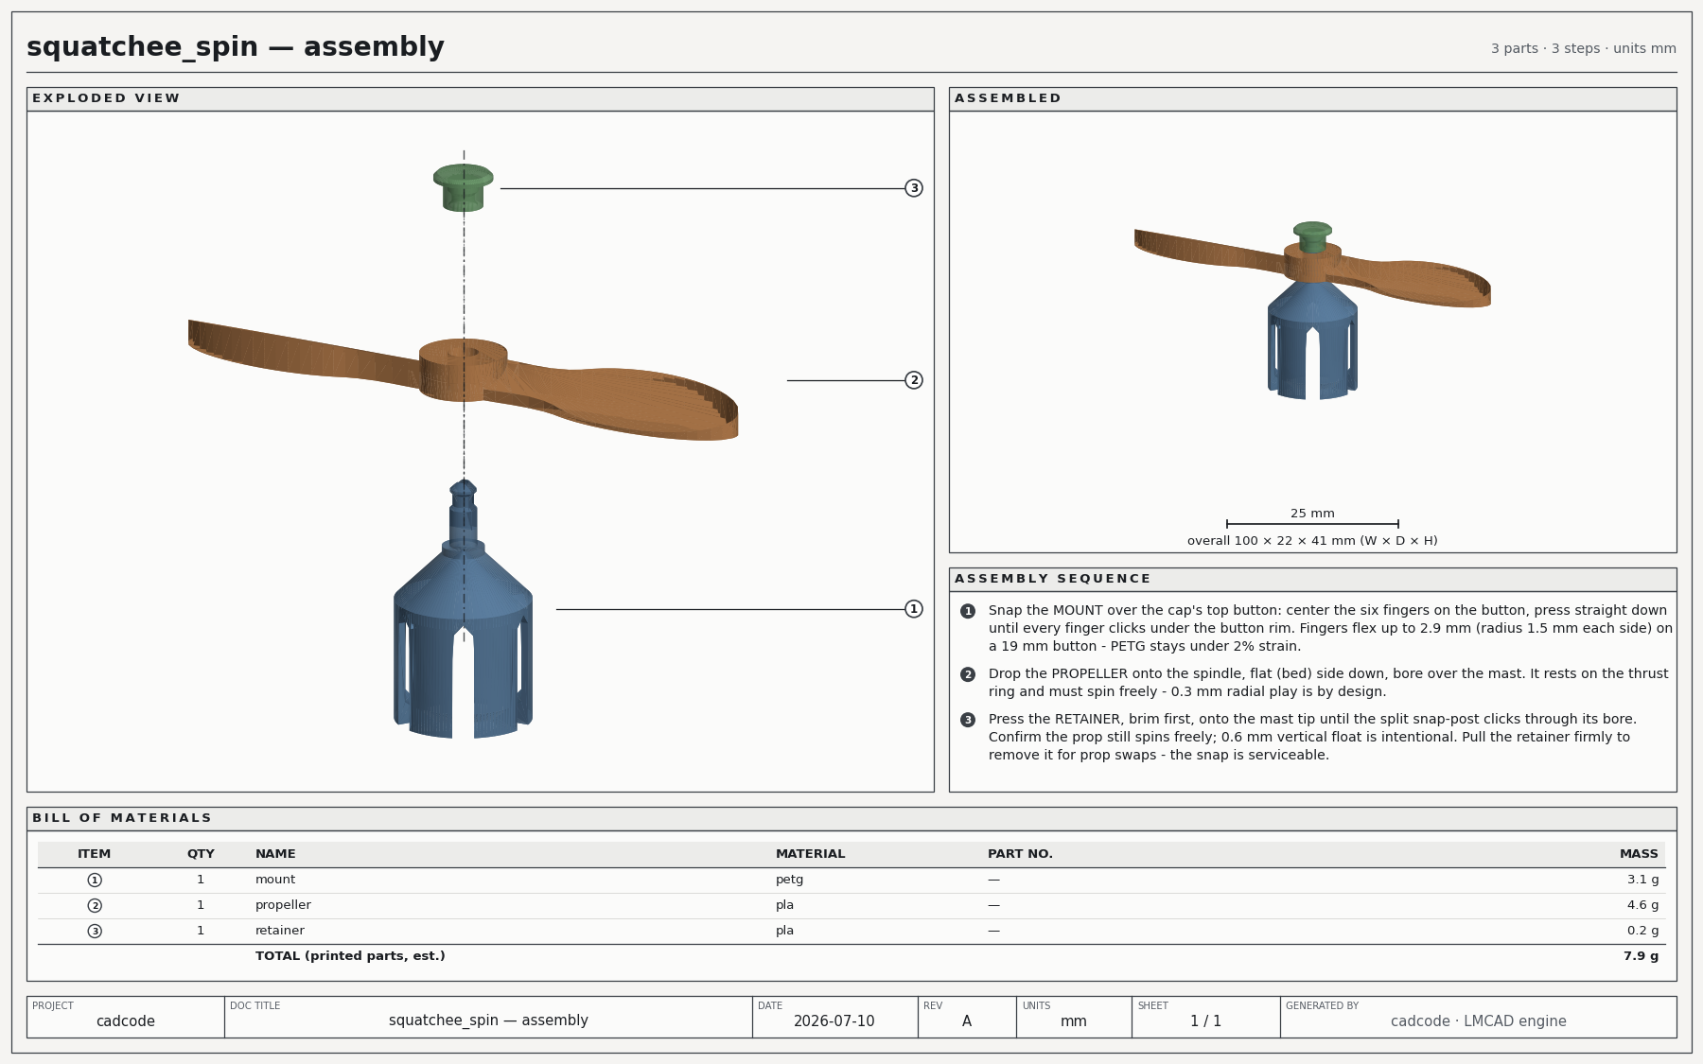
Task: Click the 25 mm scale bar
Action: pyautogui.click(x=1312, y=523)
